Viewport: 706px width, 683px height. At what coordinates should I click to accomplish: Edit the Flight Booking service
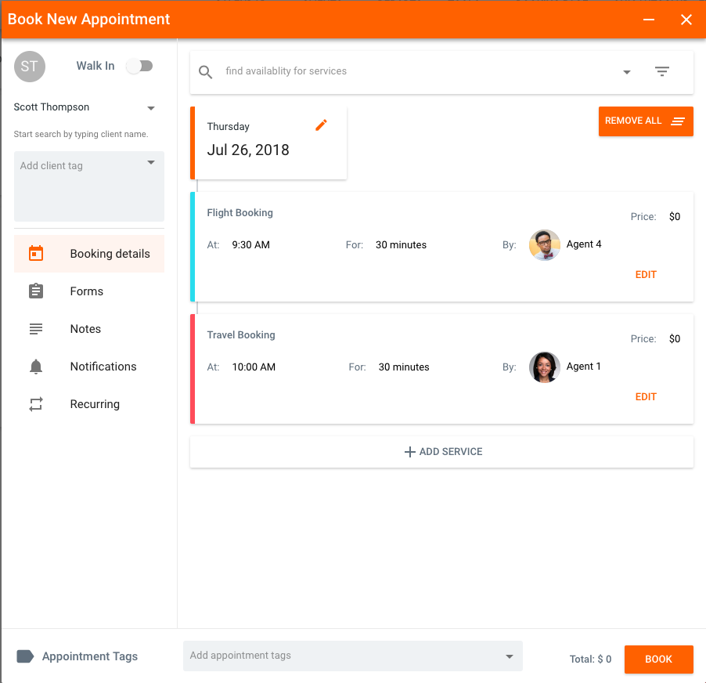646,275
